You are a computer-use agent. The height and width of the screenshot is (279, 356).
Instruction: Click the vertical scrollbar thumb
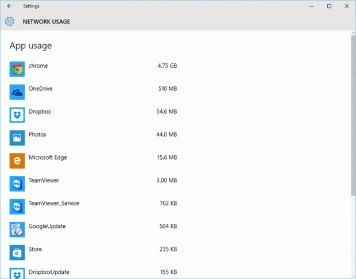(x=353, y=115)
